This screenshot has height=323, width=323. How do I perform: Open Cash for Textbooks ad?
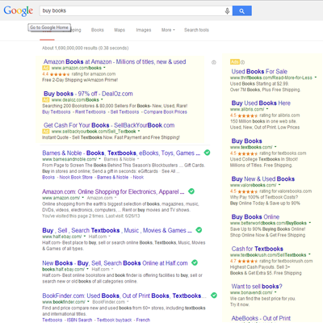click(x=258, y=249)
